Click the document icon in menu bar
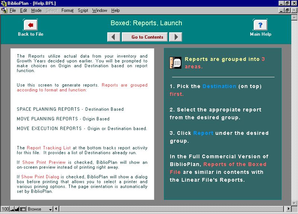298x214 pixels. point(4,10)
